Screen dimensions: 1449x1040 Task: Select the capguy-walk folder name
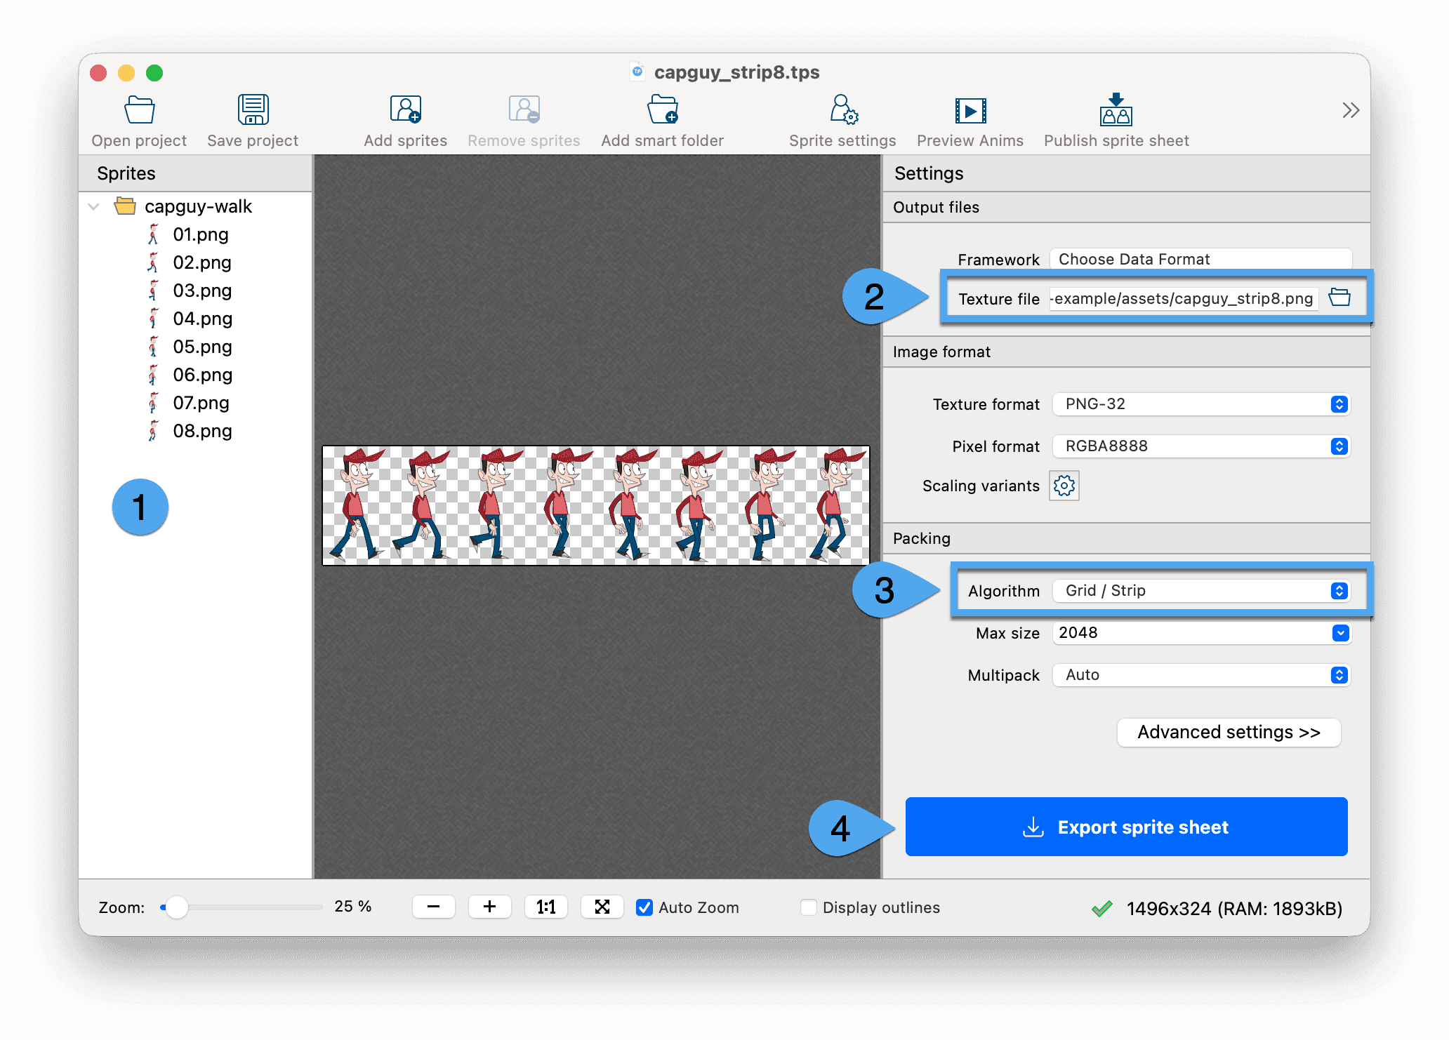(198, 206)
